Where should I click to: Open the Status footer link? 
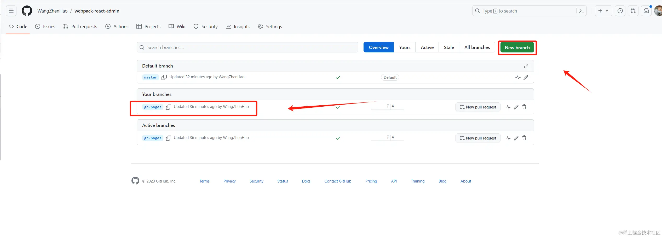(x=283, y=181)
